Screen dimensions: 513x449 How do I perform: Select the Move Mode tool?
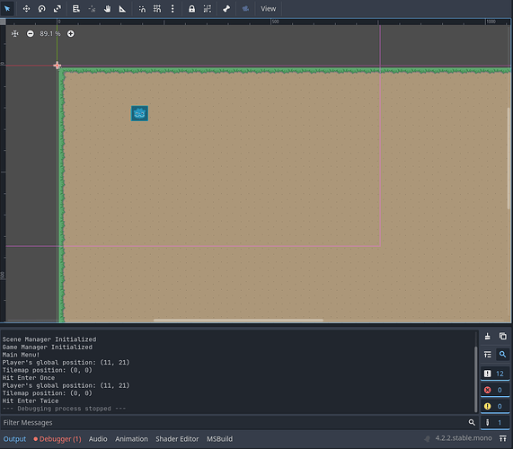click(26, 9)
